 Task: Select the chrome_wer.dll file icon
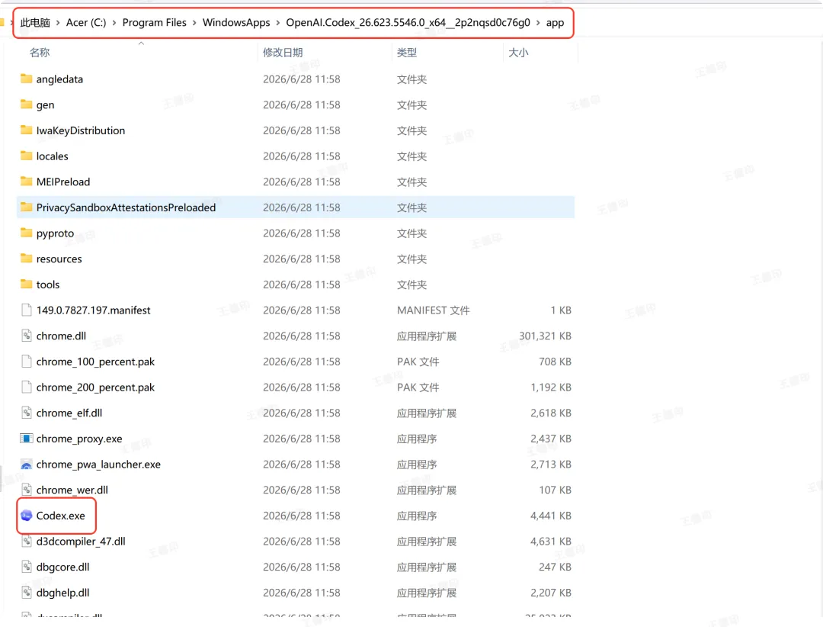coord(26,490)
